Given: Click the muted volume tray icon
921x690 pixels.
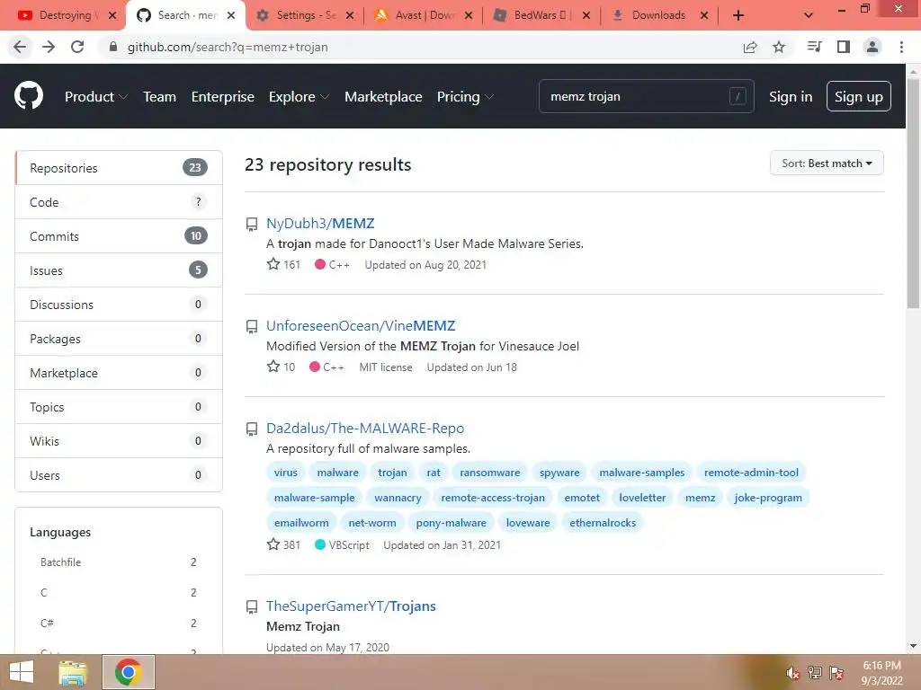Looking at the screenshot, I should click(x=793, y=673).
